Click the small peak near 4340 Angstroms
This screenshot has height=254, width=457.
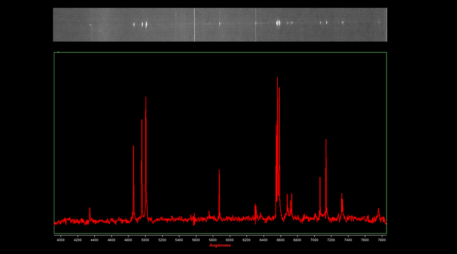click(90, 209)
